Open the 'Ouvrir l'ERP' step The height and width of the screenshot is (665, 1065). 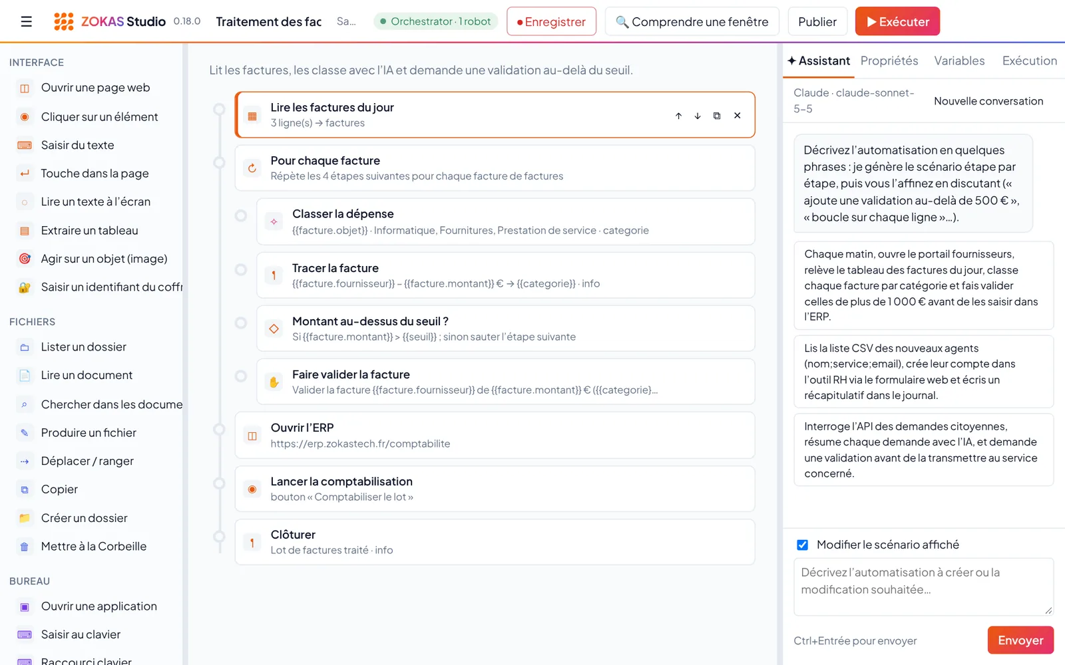(495, 436)
